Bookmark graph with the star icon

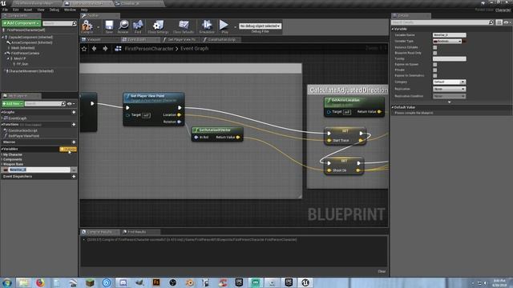coord(84,49)
